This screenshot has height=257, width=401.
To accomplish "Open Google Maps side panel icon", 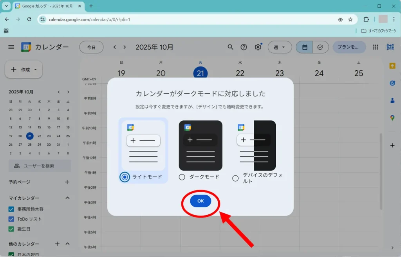I will click(x=392, y=118).
